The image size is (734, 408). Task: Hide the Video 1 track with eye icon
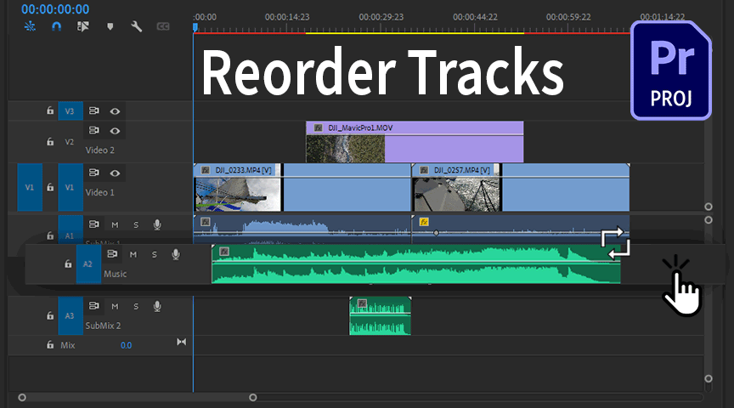point(115,173)
